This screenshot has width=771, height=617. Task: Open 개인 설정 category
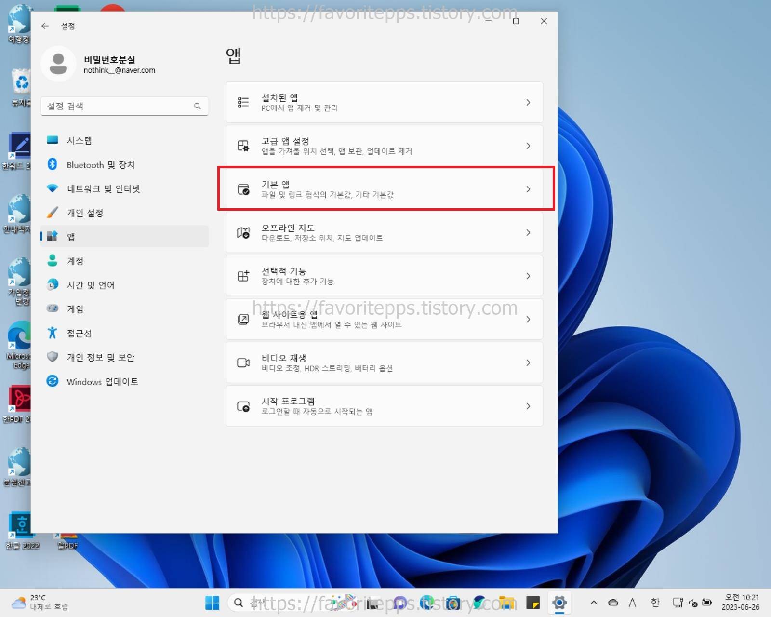(125, 213)
